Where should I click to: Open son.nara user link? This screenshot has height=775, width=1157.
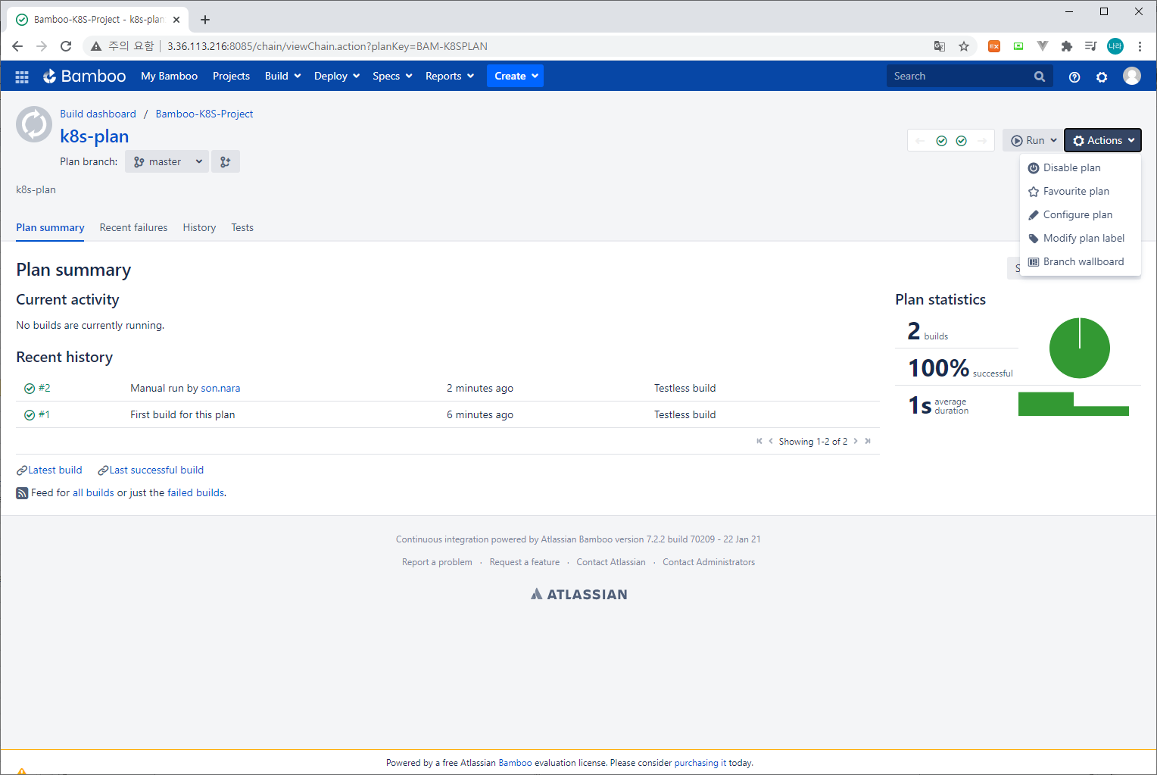220,388
